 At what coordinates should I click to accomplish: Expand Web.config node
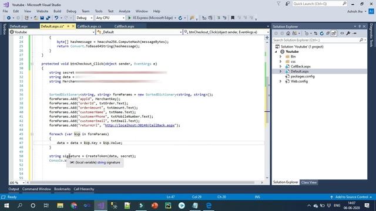tap(281, 81)
